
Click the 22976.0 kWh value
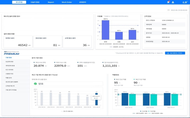pyautogui.click(x=60, y=66)
